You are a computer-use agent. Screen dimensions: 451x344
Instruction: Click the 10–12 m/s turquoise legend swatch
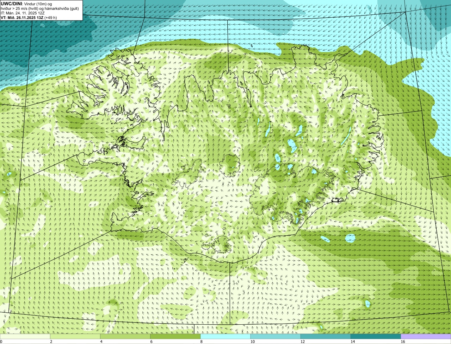pyautogui.click(x=276, y=336)
